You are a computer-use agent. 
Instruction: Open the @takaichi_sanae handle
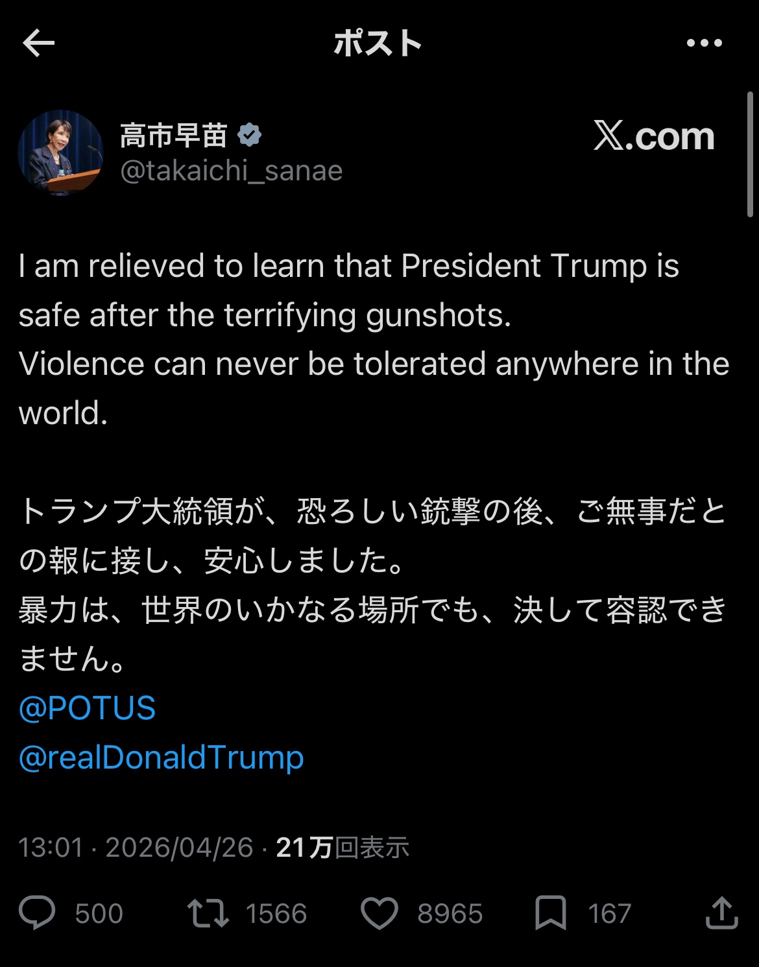click(232, 171)
